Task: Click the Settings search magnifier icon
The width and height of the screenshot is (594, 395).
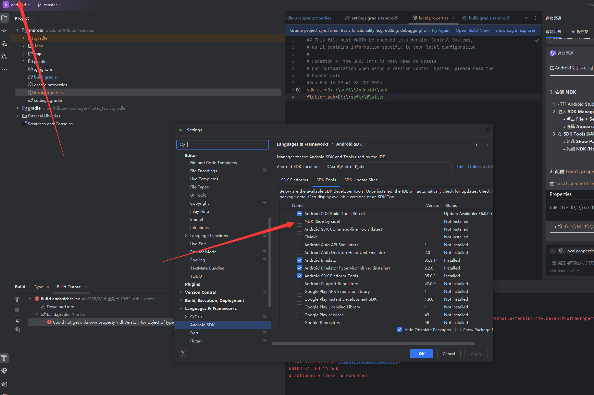Action: tap(182, 145)
